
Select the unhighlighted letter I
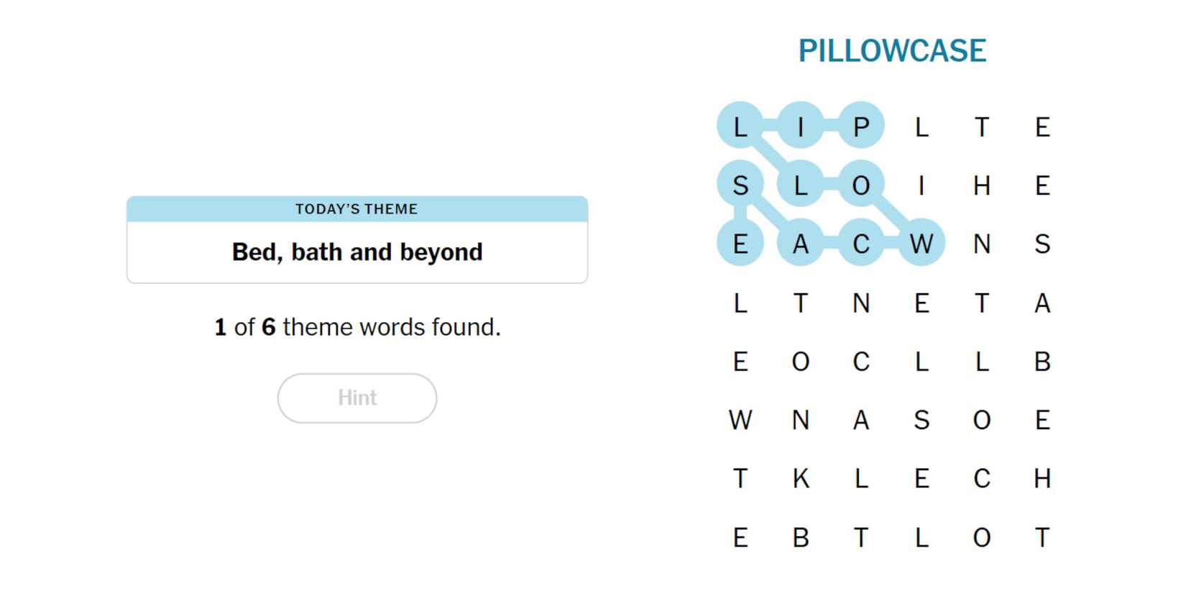pyautogui.click(x=921, y=185)
